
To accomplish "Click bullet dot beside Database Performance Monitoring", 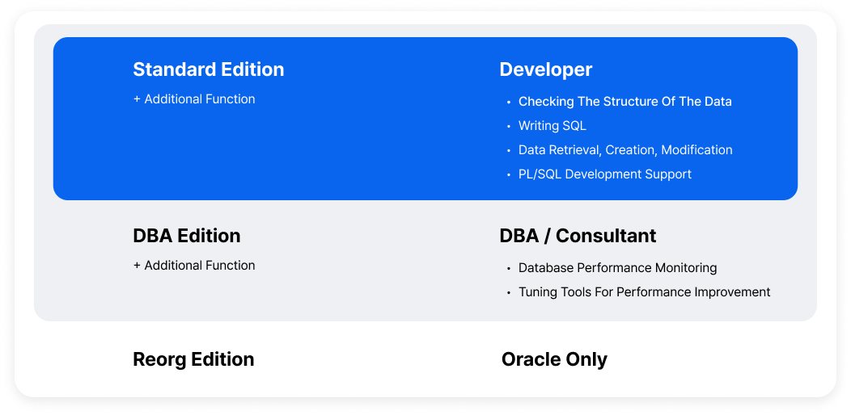I will coord(509,269).
